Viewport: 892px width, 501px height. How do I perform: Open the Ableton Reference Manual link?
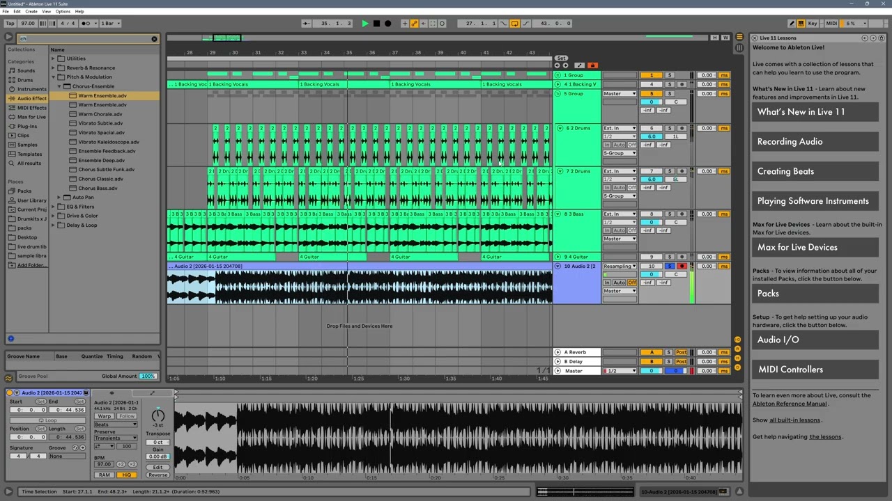tap(790, 404)
